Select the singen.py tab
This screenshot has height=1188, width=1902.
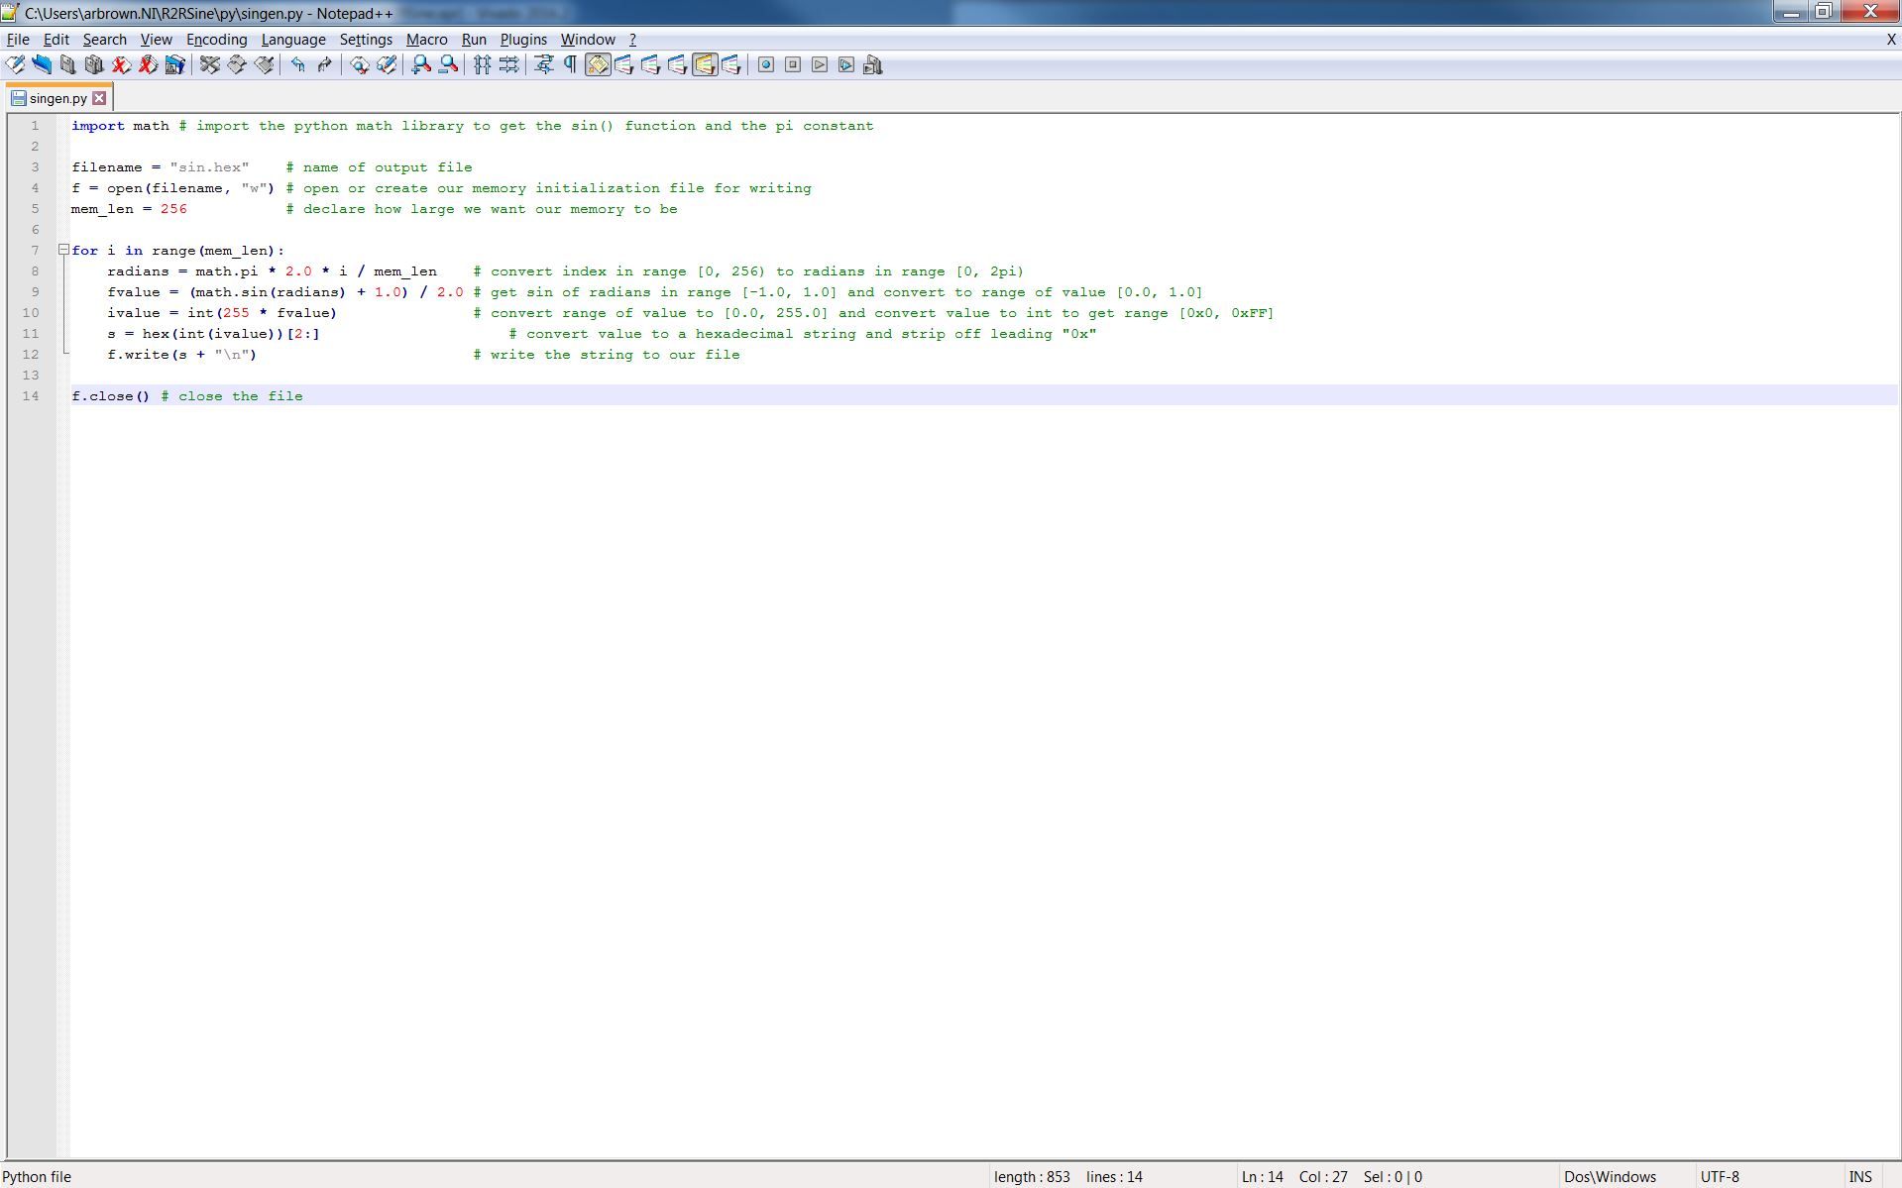click(57, 98)
